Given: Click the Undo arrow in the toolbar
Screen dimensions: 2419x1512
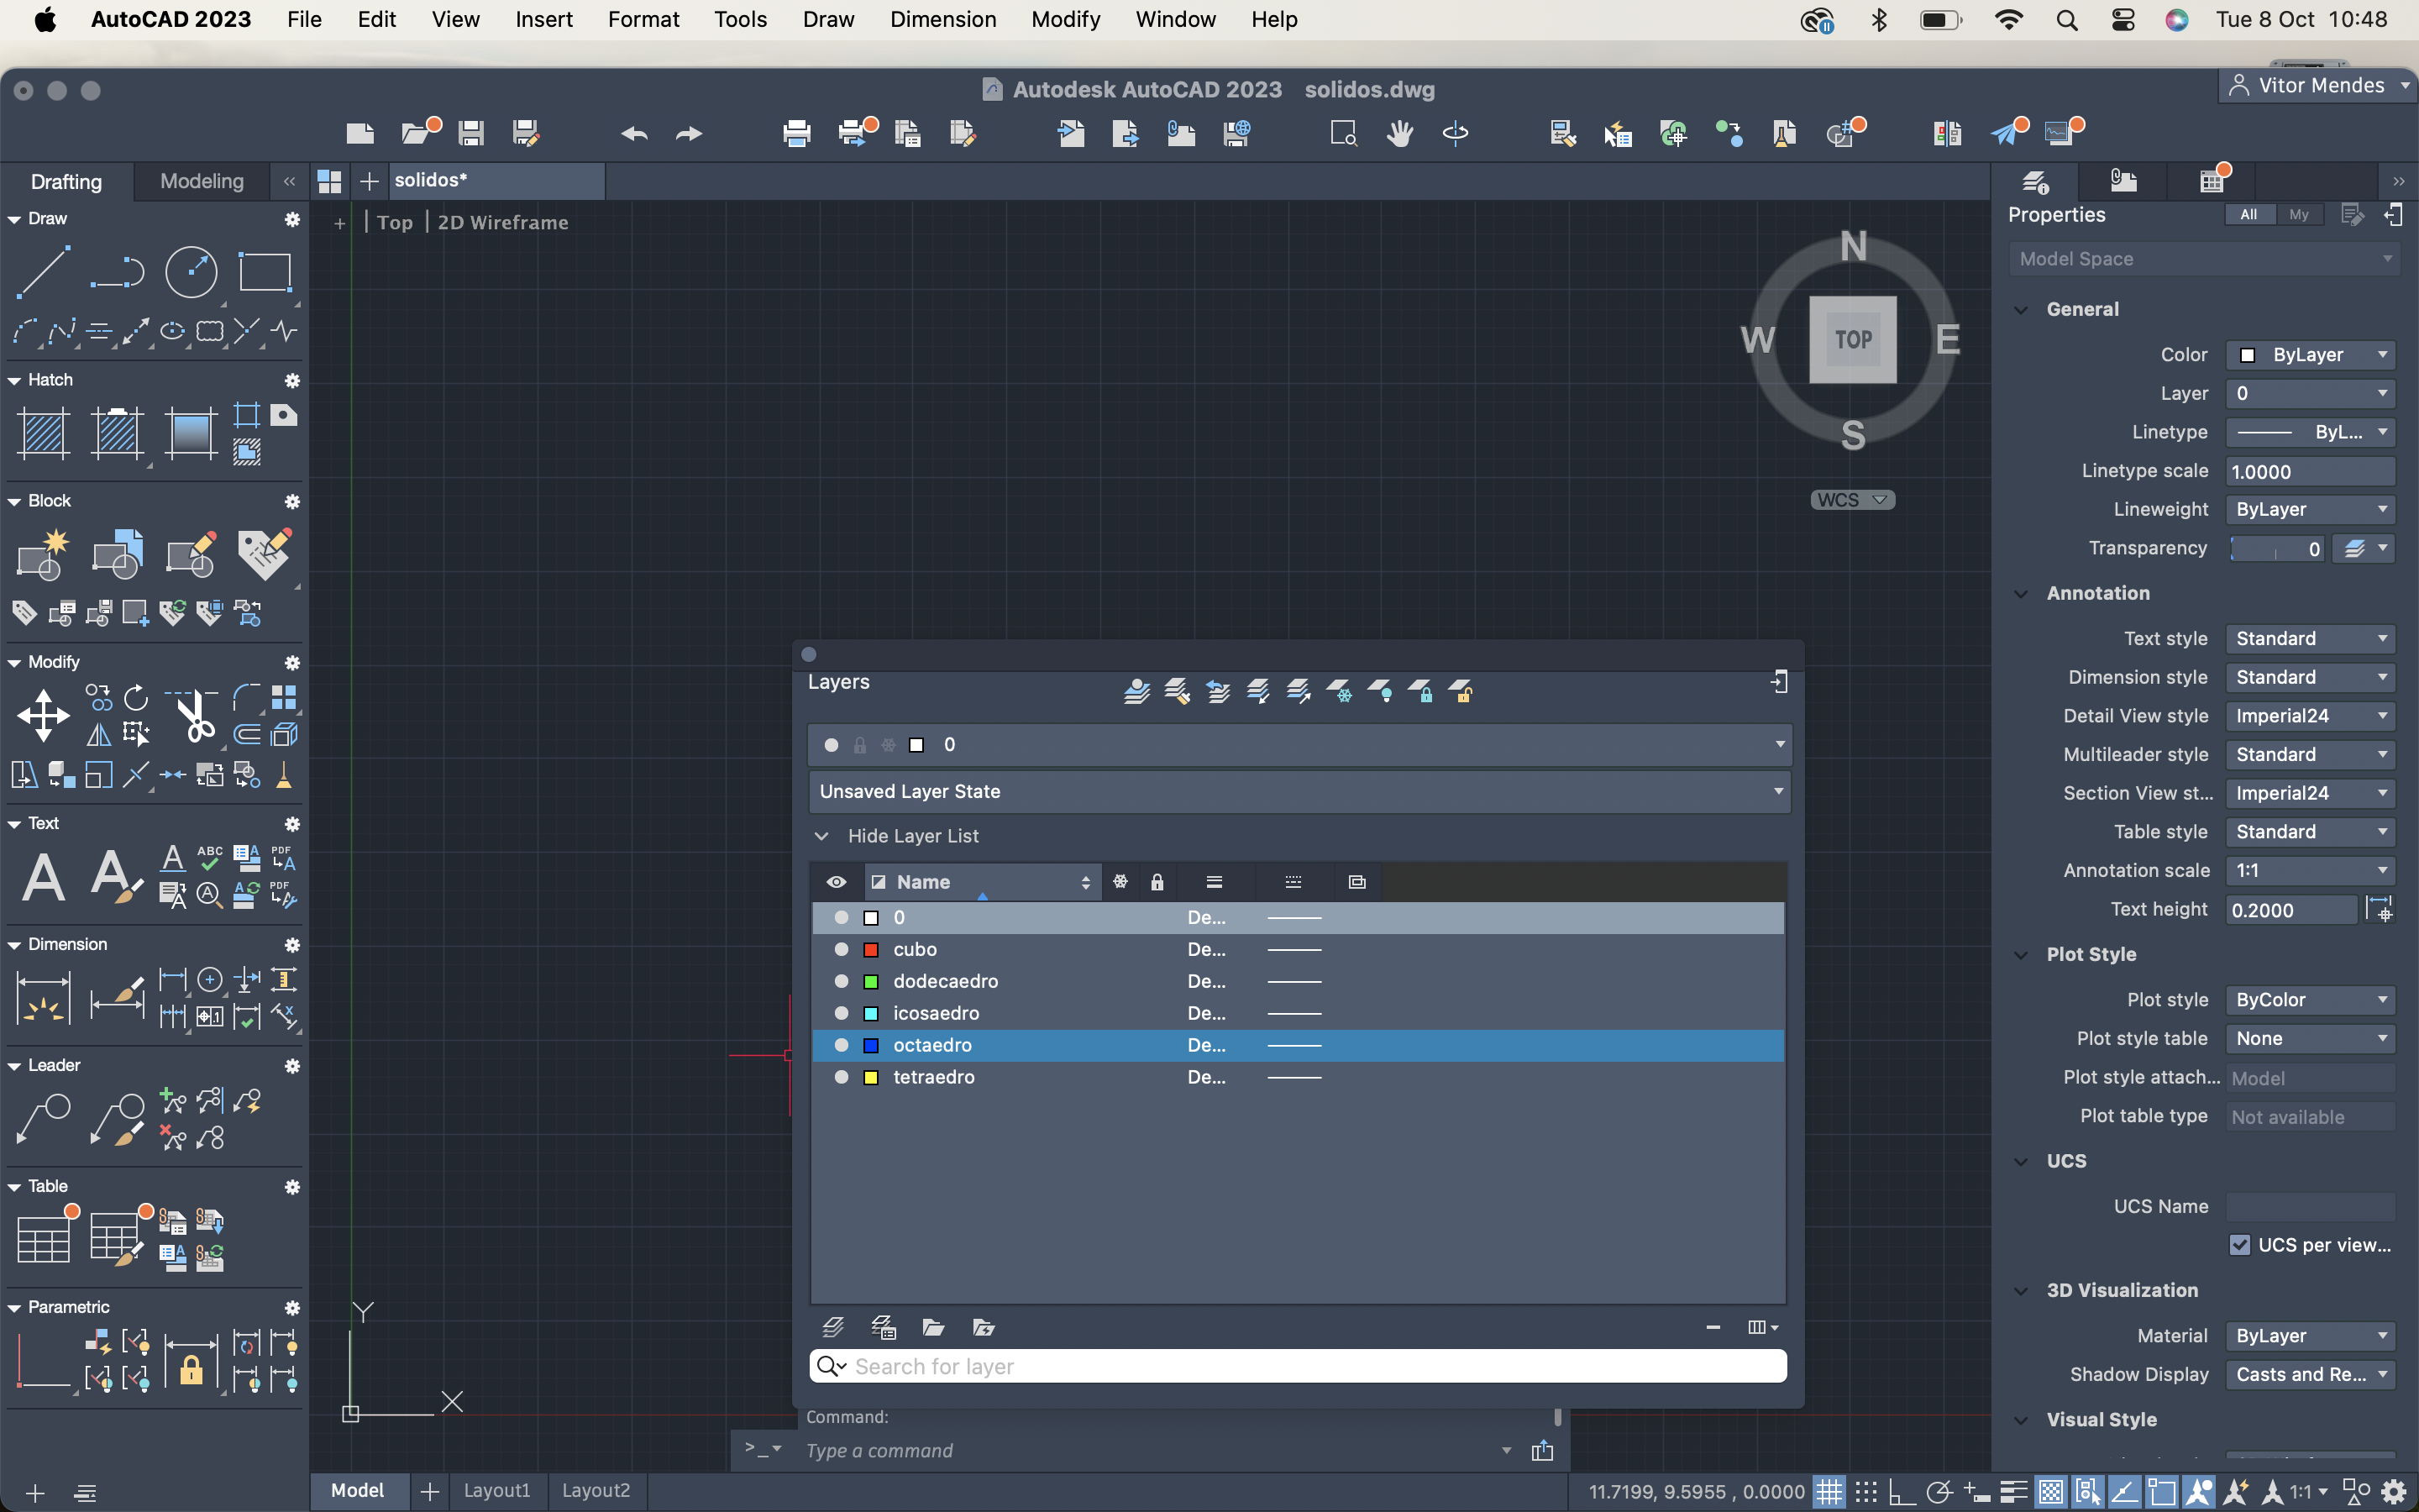Looking at the screenshot, I should (634, 133).
